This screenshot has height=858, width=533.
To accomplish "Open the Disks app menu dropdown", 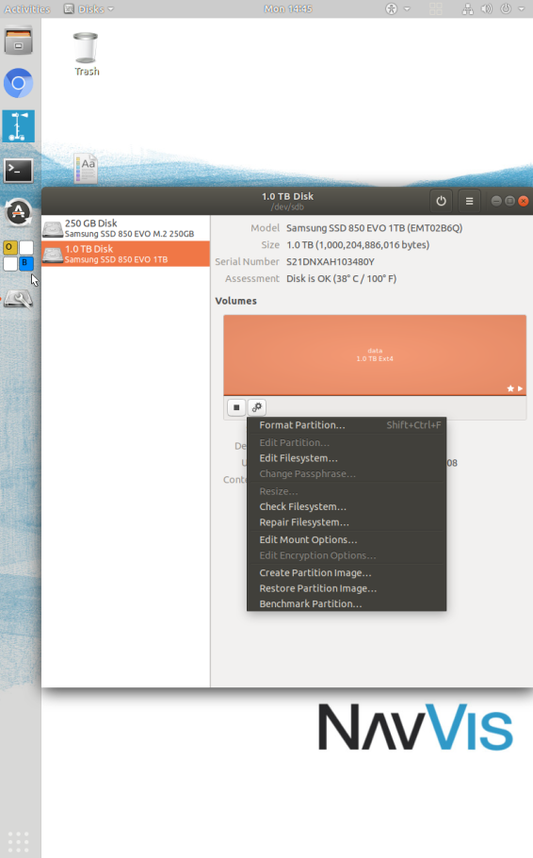I will point(89,8).
